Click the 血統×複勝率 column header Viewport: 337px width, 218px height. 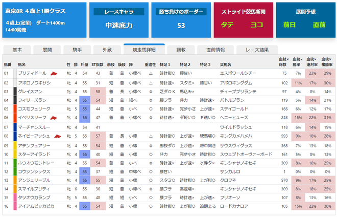click(x=326, y=62)
